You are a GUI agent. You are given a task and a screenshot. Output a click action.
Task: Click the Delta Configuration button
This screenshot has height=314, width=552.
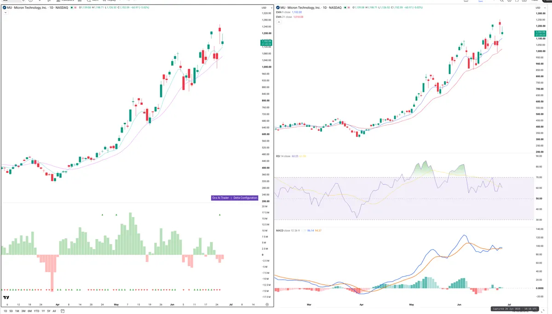click(x=245, y=198)
